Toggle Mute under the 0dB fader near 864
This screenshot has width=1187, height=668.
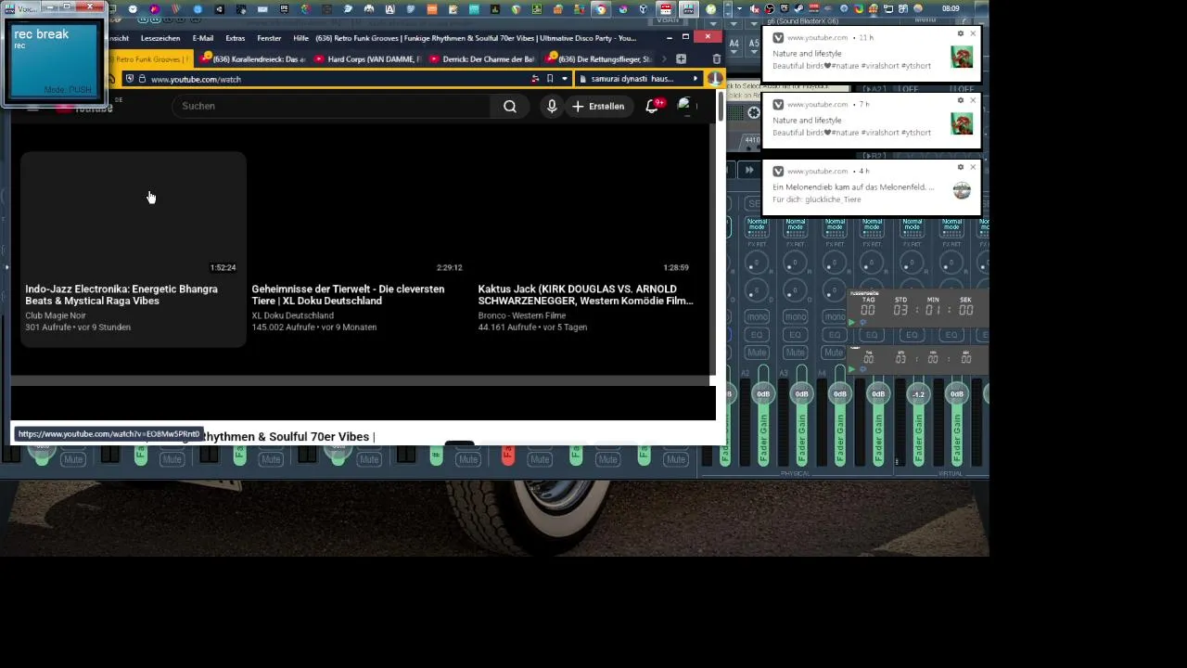pos(795,353)
